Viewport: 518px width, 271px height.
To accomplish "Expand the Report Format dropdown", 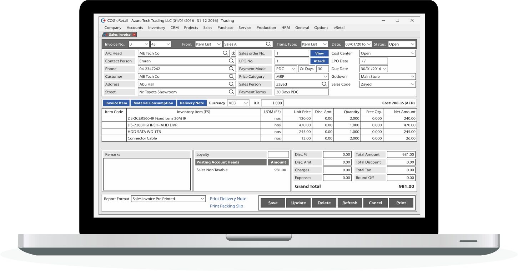I will (202, 199).
